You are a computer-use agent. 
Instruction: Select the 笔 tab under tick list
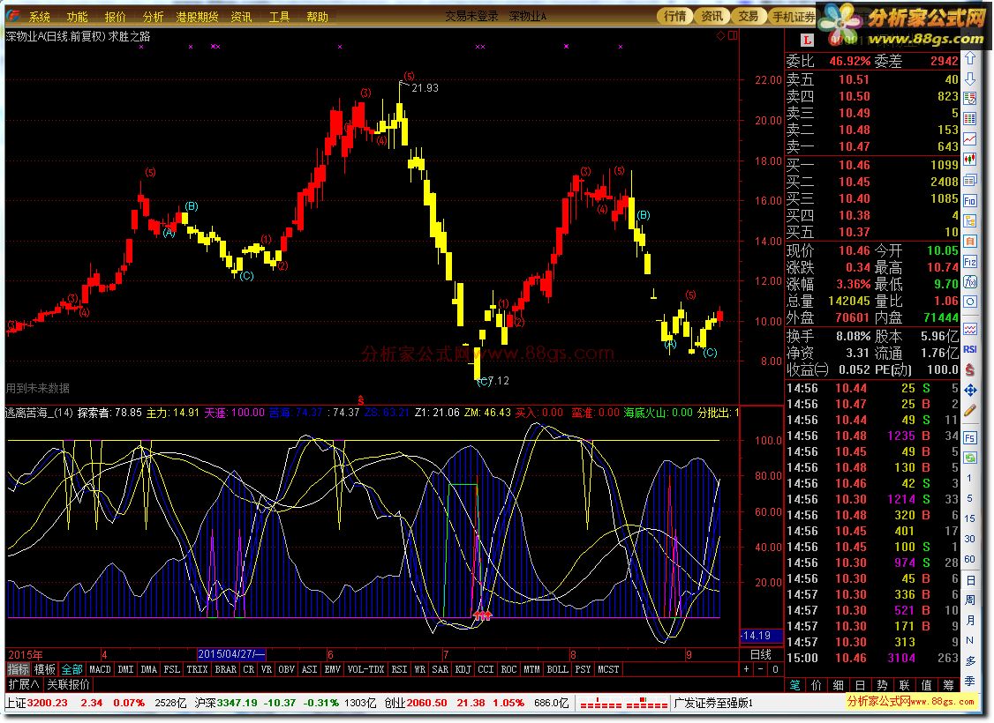pyautogui.click(x=794, y=685)
